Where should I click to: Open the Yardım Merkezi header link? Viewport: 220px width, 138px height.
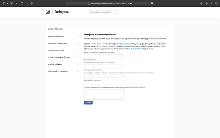coord(55,29)
